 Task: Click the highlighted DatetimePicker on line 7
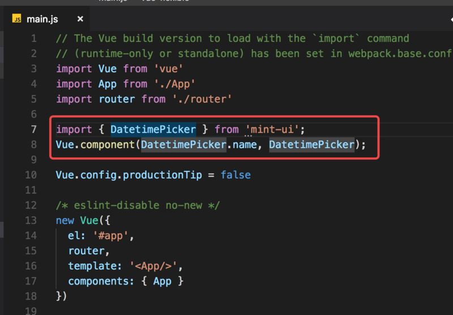pyautogui.click(x=153, y=130)
